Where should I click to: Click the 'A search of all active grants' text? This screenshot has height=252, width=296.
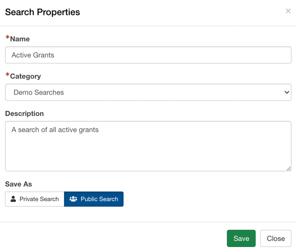click(x=55, y=130)
